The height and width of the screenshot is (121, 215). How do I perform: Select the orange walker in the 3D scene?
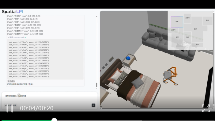pyautogui.click(x=170, y=76)
